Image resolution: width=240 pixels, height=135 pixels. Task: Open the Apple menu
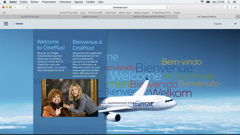pos(5,2)
